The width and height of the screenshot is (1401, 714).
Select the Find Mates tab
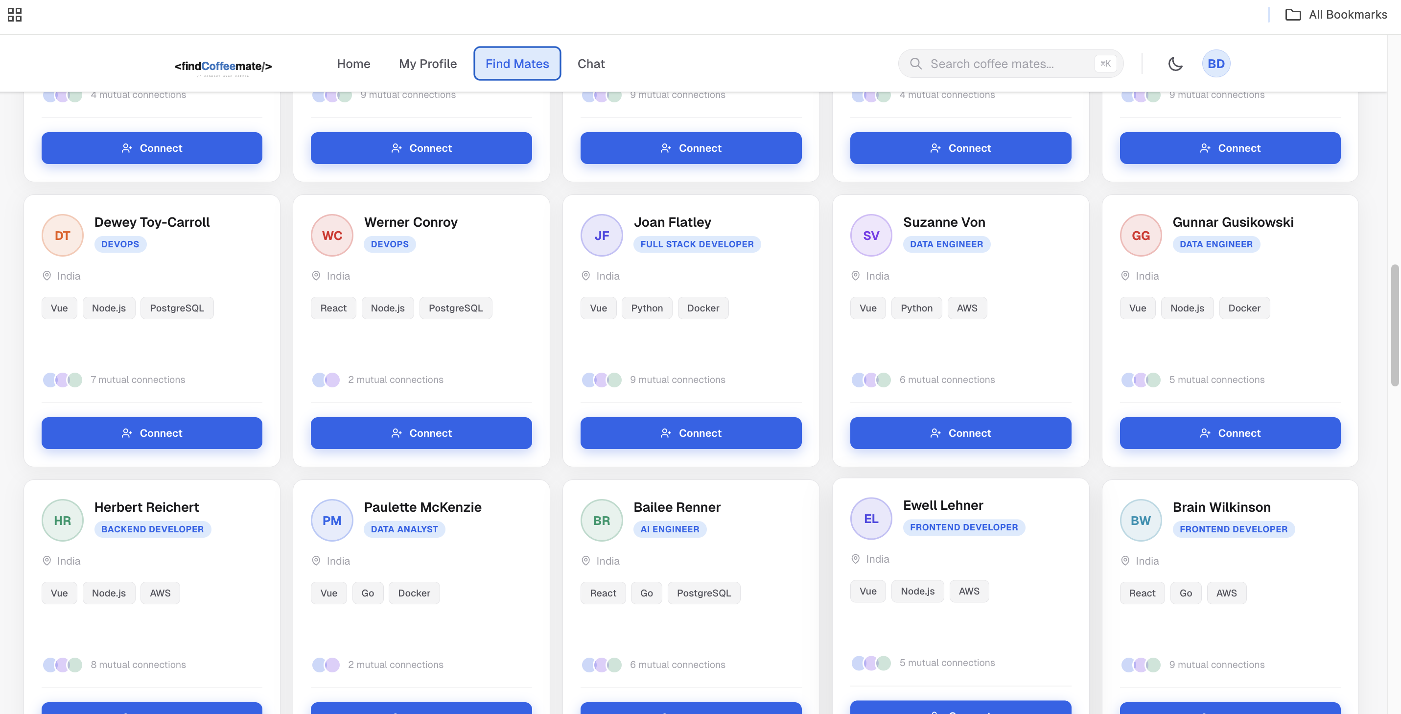tap(516, 64)
